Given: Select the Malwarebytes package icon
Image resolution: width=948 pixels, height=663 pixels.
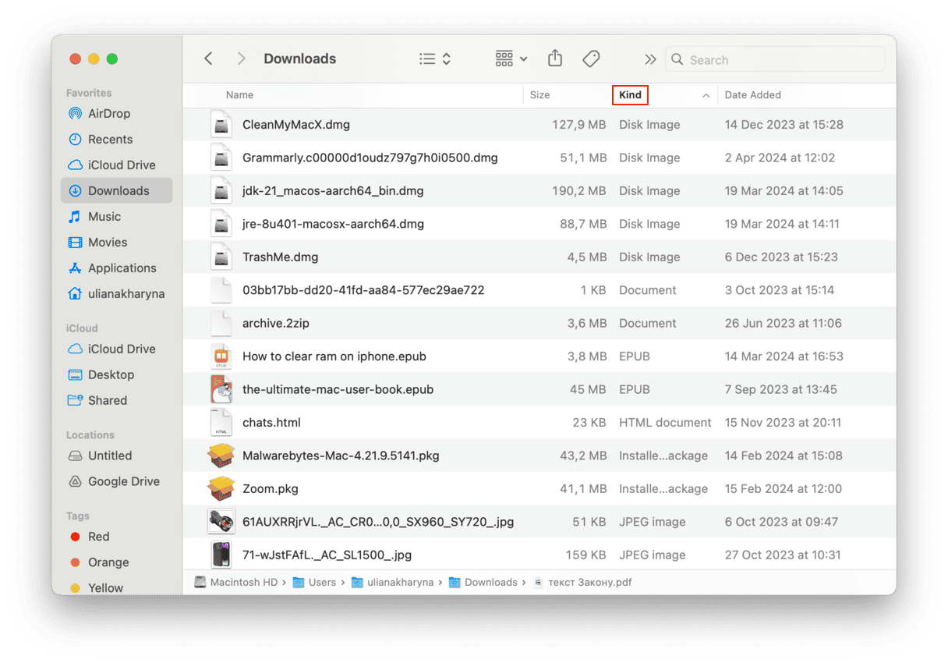Looking at the screenshot, I should tap(221, 456).
